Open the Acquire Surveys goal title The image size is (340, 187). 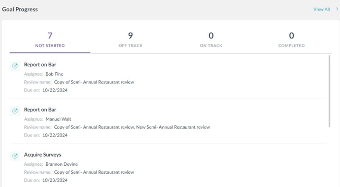coord(43,155)
